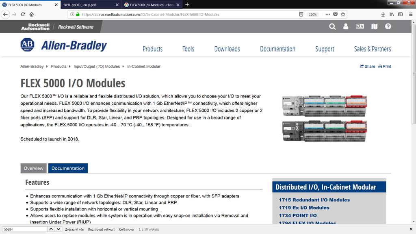
Task: Open the library icon in toolbar
Action: (x=392, y=14)
